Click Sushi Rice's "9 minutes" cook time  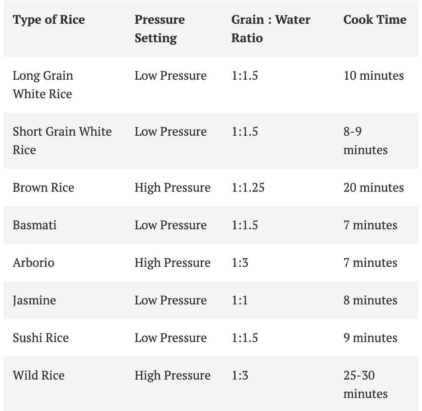pos(370,338)
